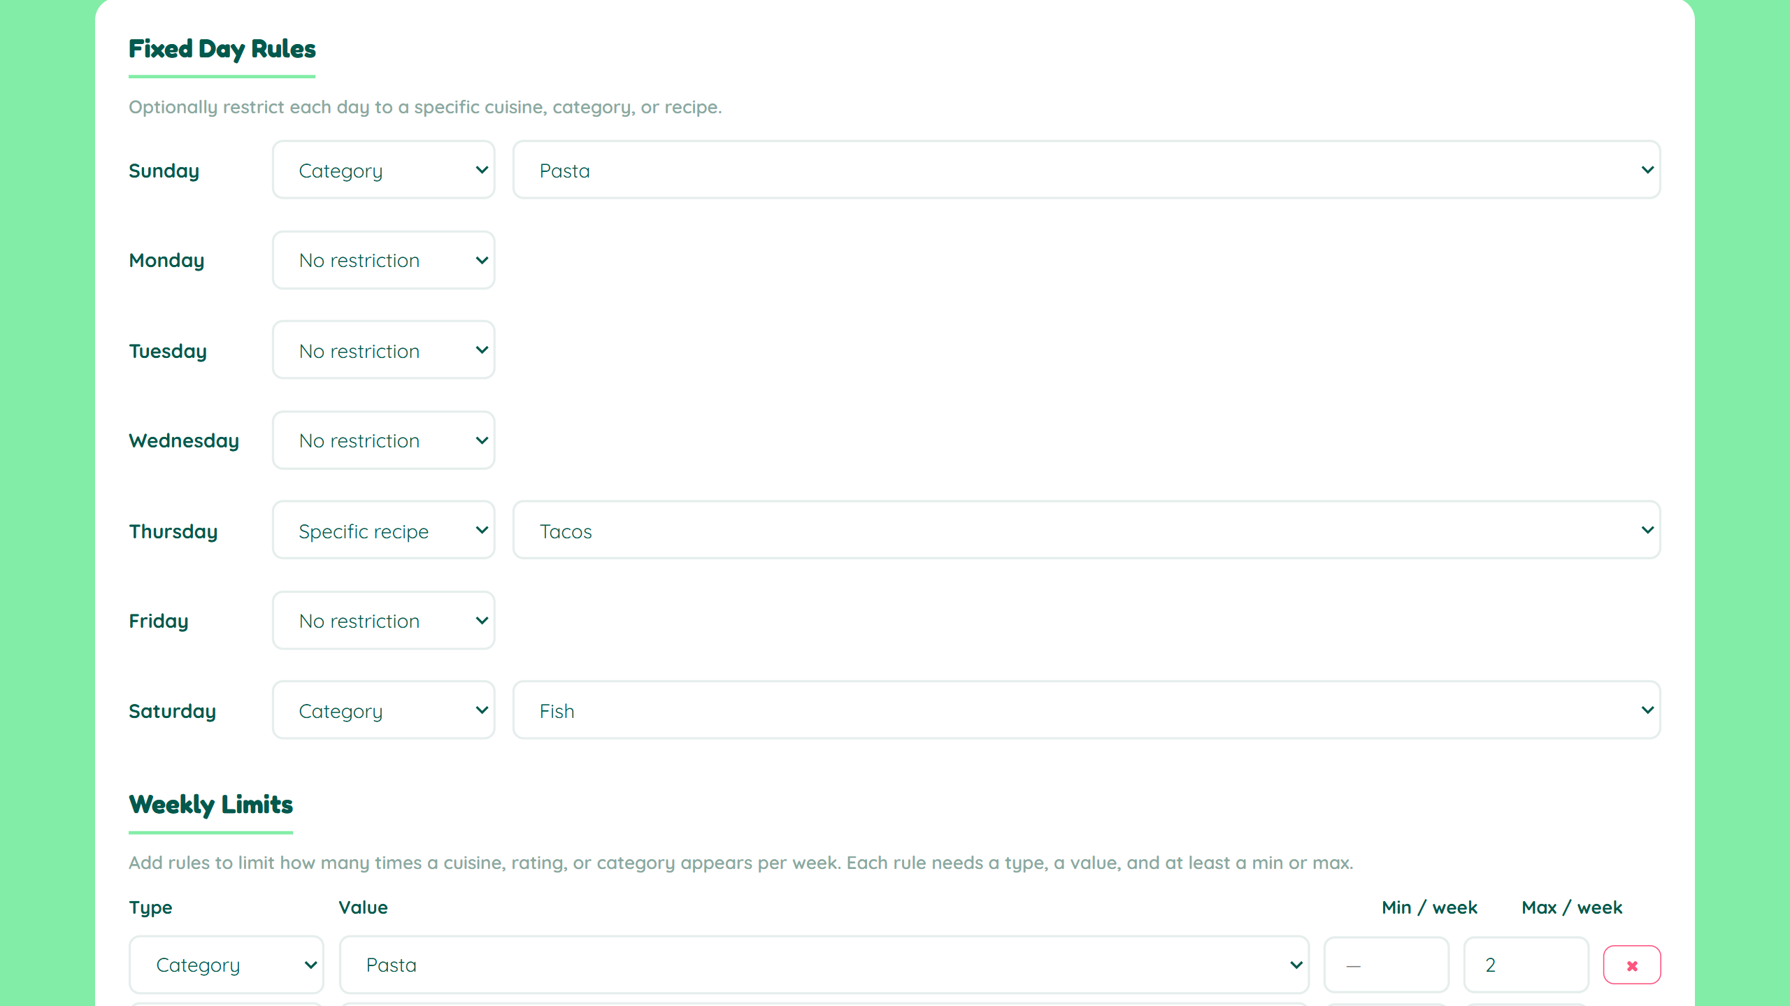Open Wednesday's restriction dropdown
Image resolution: width=1790 pixels, height=1006 pixels.
coord(383,440)
